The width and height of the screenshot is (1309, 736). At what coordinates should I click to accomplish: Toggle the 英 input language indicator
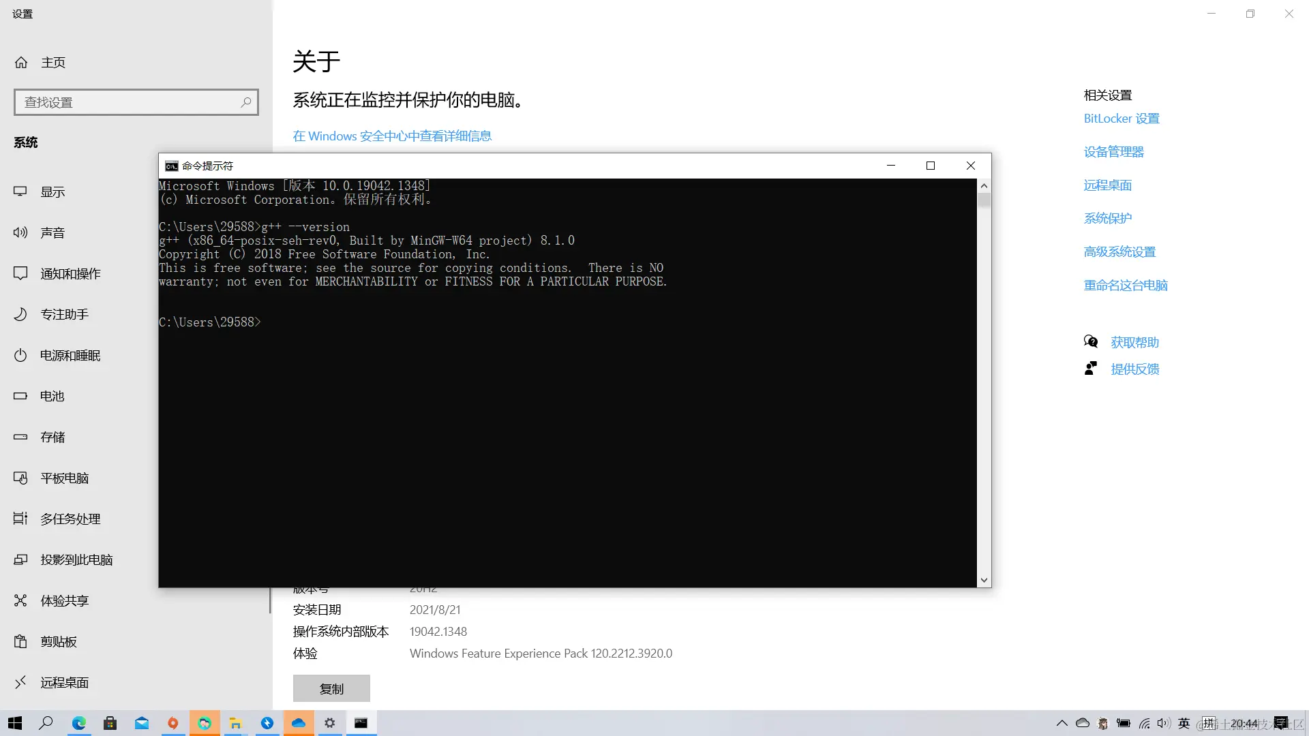point(1184,723)
